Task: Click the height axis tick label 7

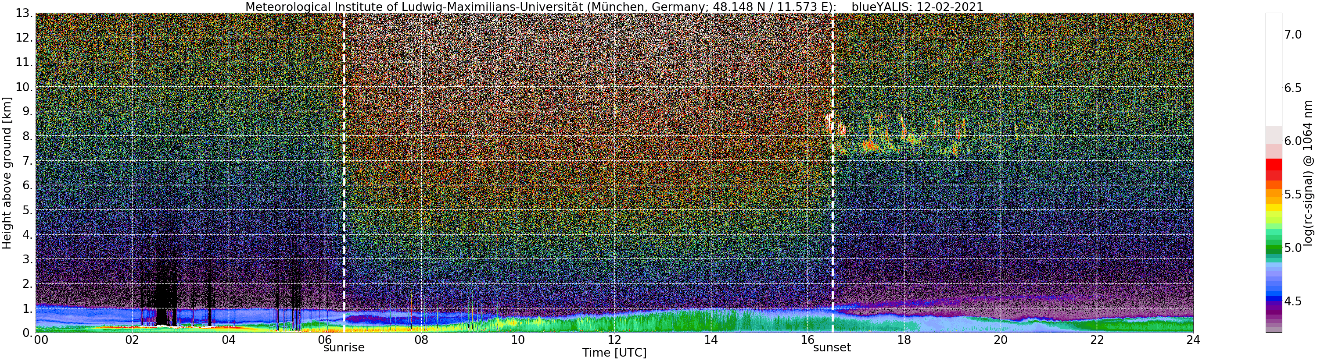Action: [x=27, y=161]
